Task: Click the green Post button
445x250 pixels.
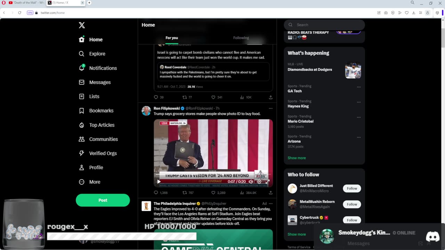Action: click(103, 200)
